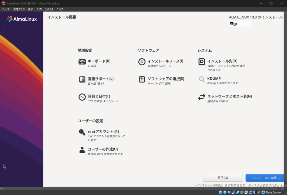
Task: Click the Right Control host key text
Action: pyautogui.click(x=274, y=192)
